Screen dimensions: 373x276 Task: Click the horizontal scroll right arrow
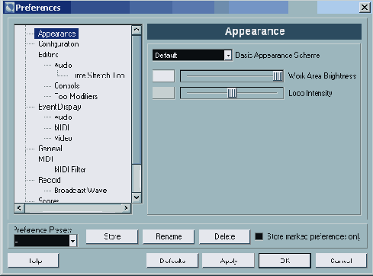(126, 208)
